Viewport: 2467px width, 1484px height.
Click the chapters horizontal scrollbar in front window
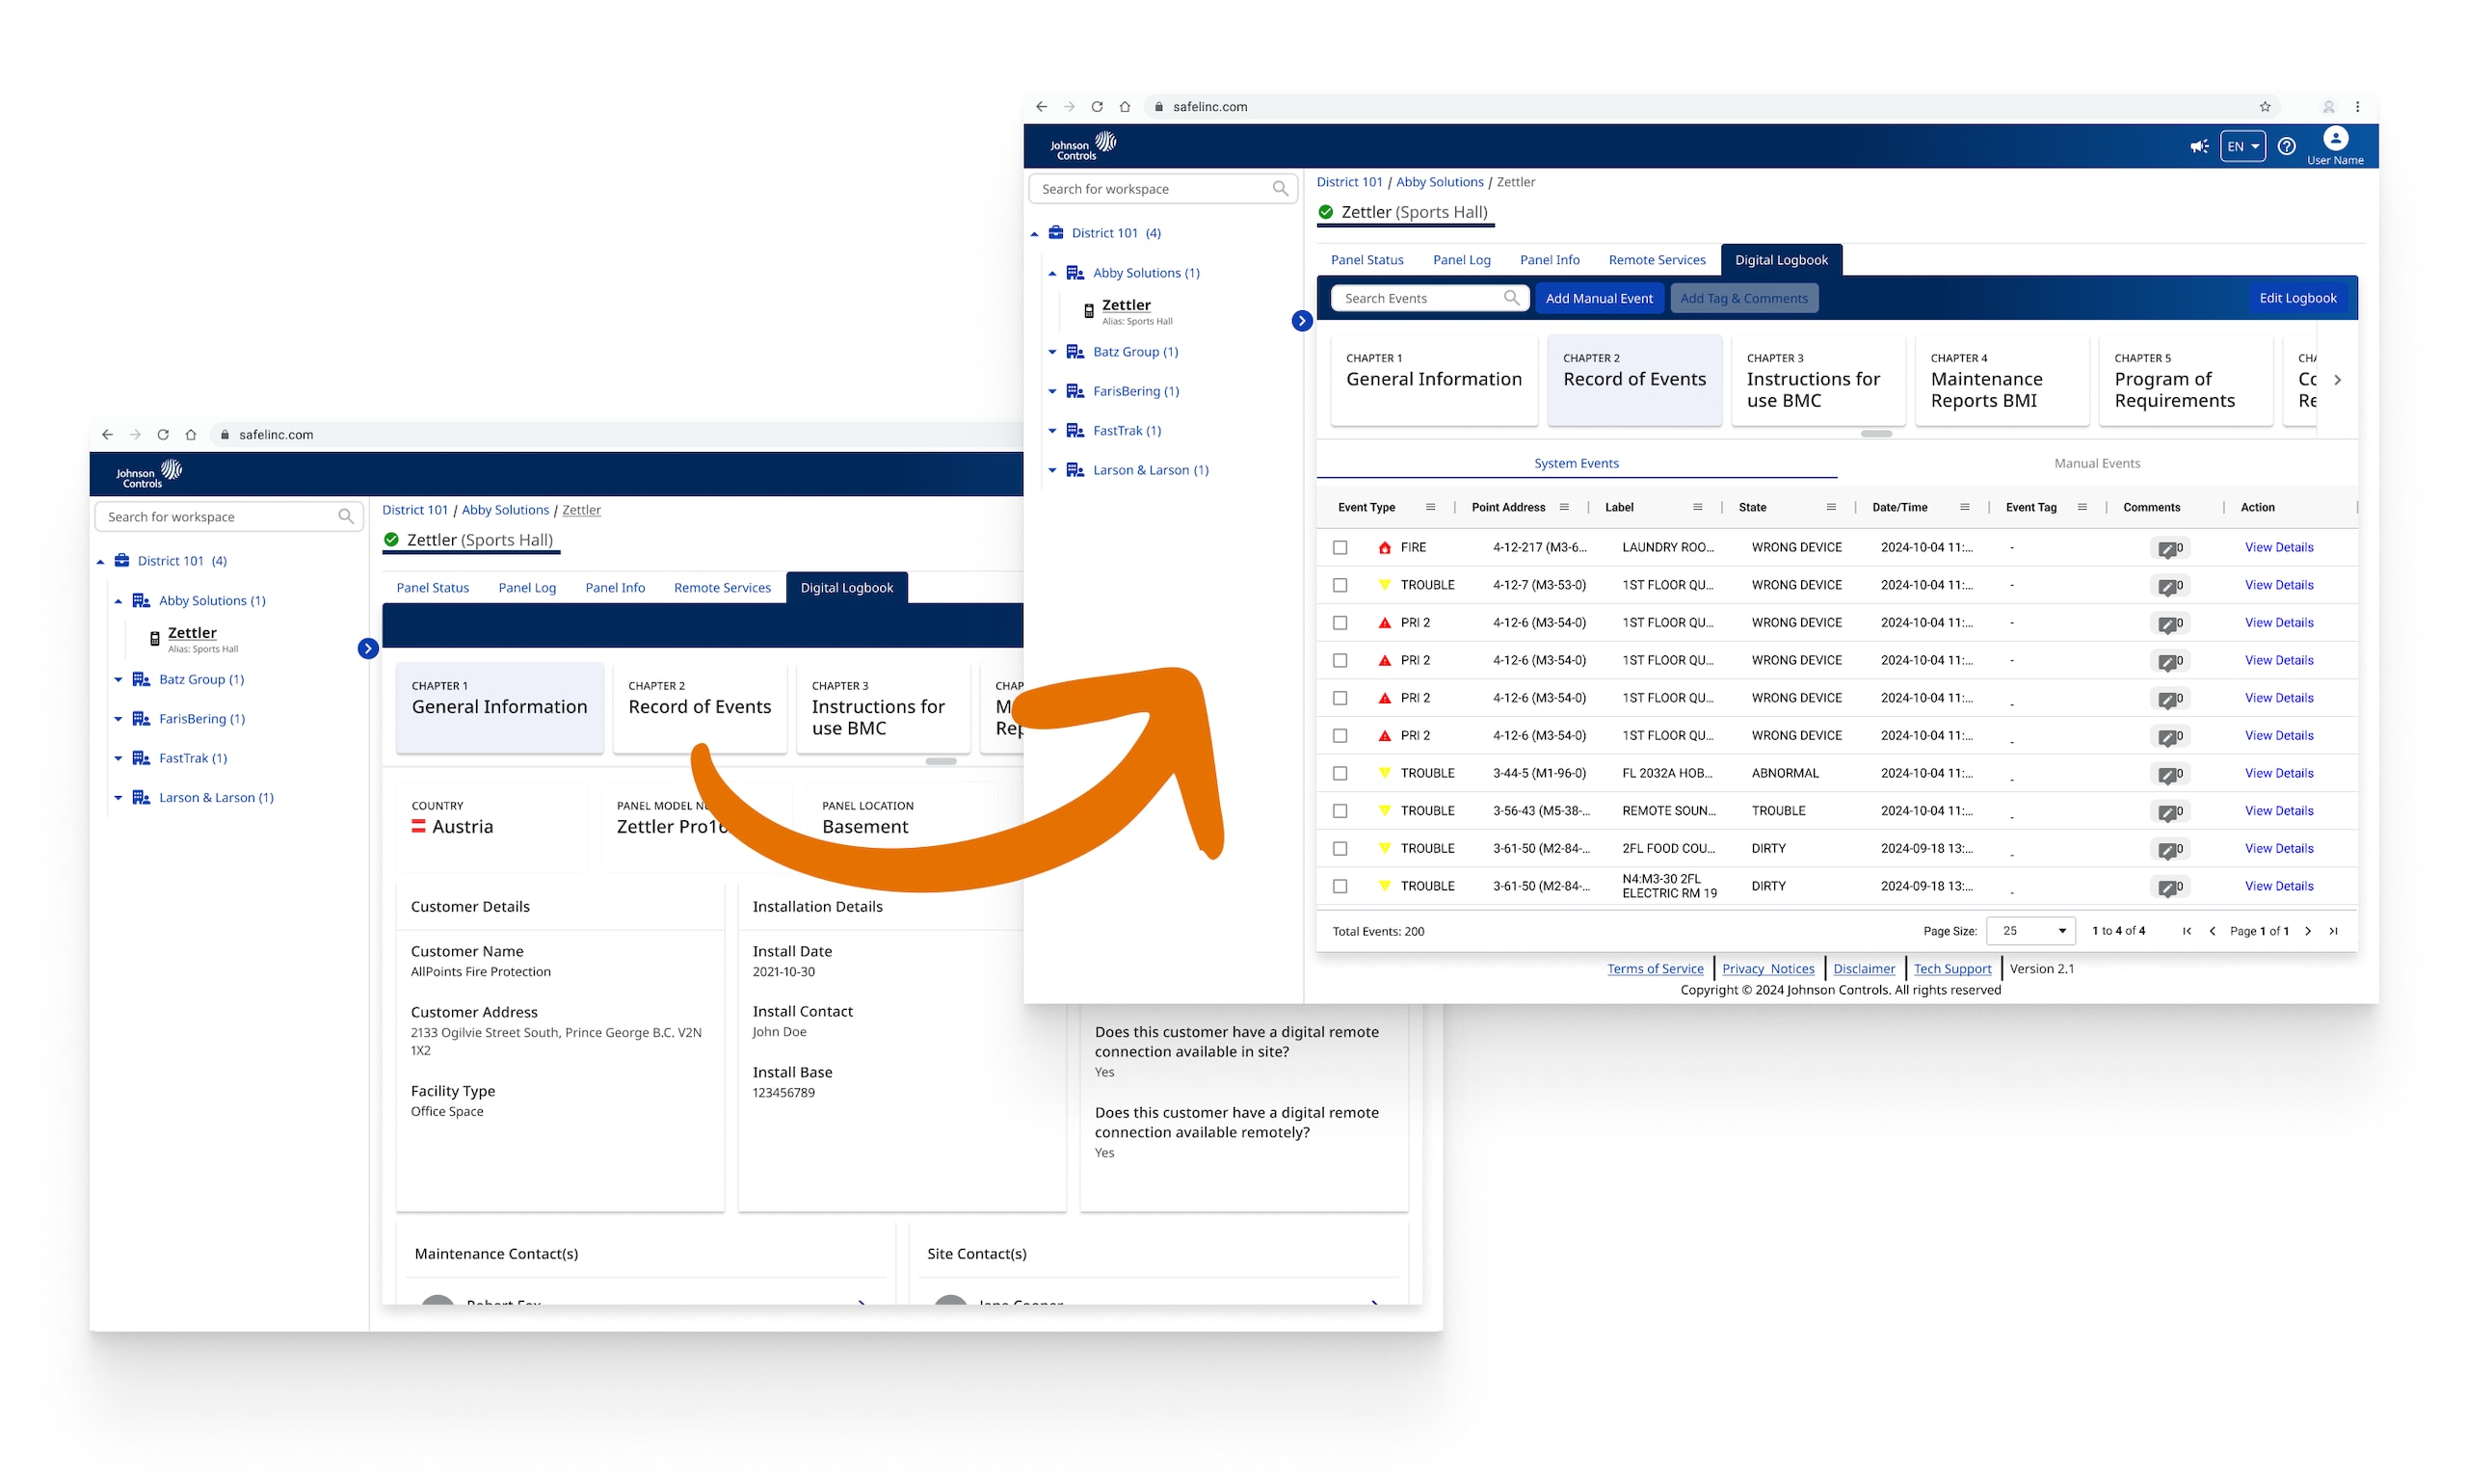coord(1875,434)
